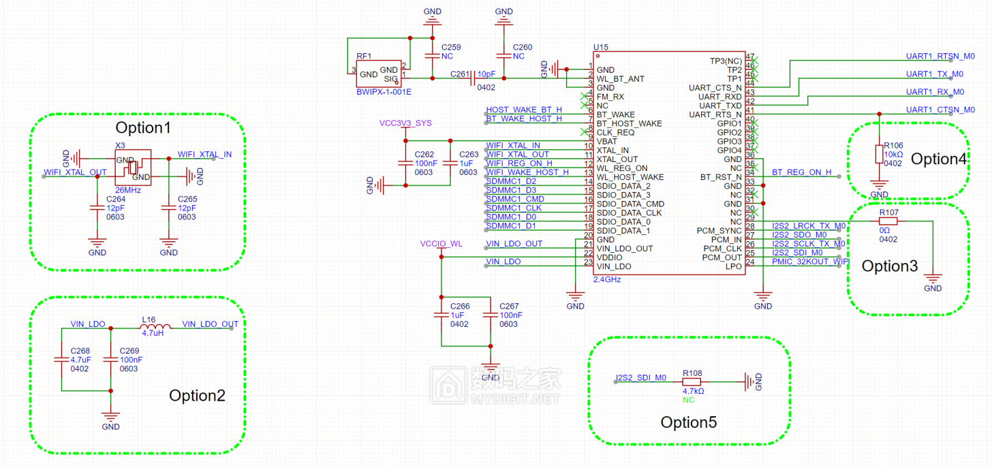
Task: Select the Option5 annotation text
Action: [689, 422]
